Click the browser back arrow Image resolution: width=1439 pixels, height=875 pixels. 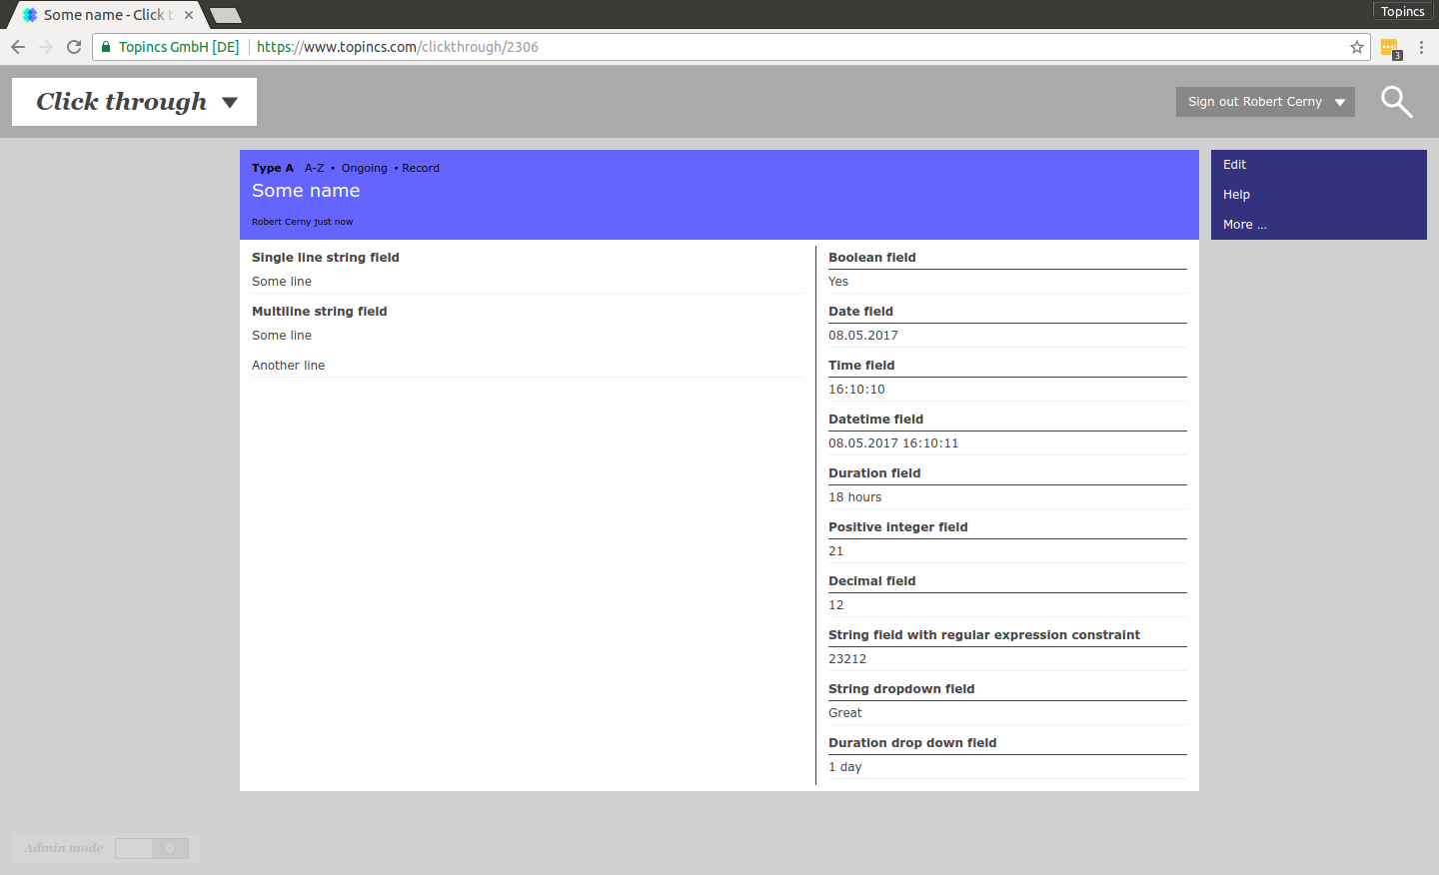pyautogui.click(x=18, y=47)
